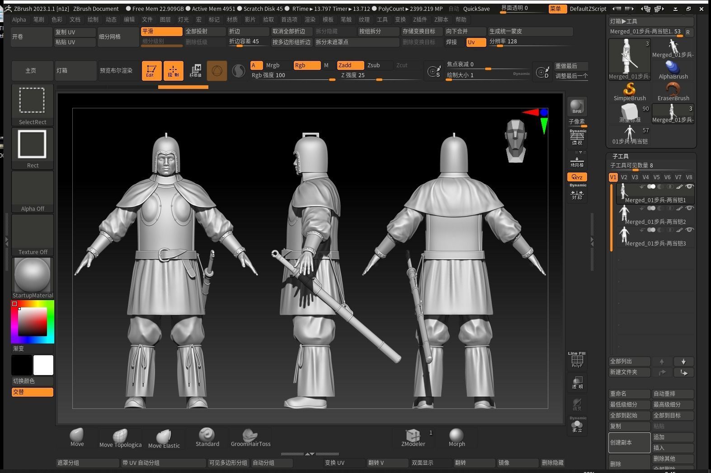Toggle the orange XYZ rotation button

click(577, 177)
